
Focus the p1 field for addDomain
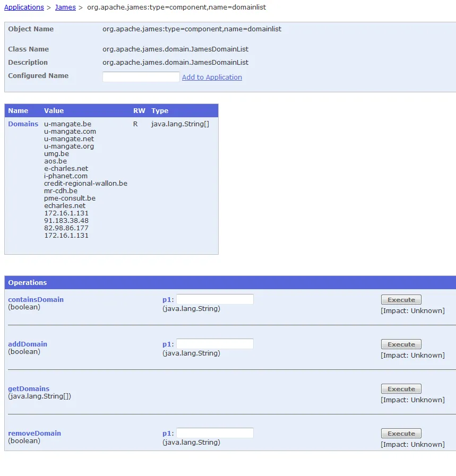pyautogui.click(x=215, y=344)
